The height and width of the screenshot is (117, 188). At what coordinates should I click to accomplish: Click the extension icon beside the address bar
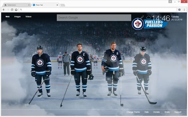(x=179, y=10)
